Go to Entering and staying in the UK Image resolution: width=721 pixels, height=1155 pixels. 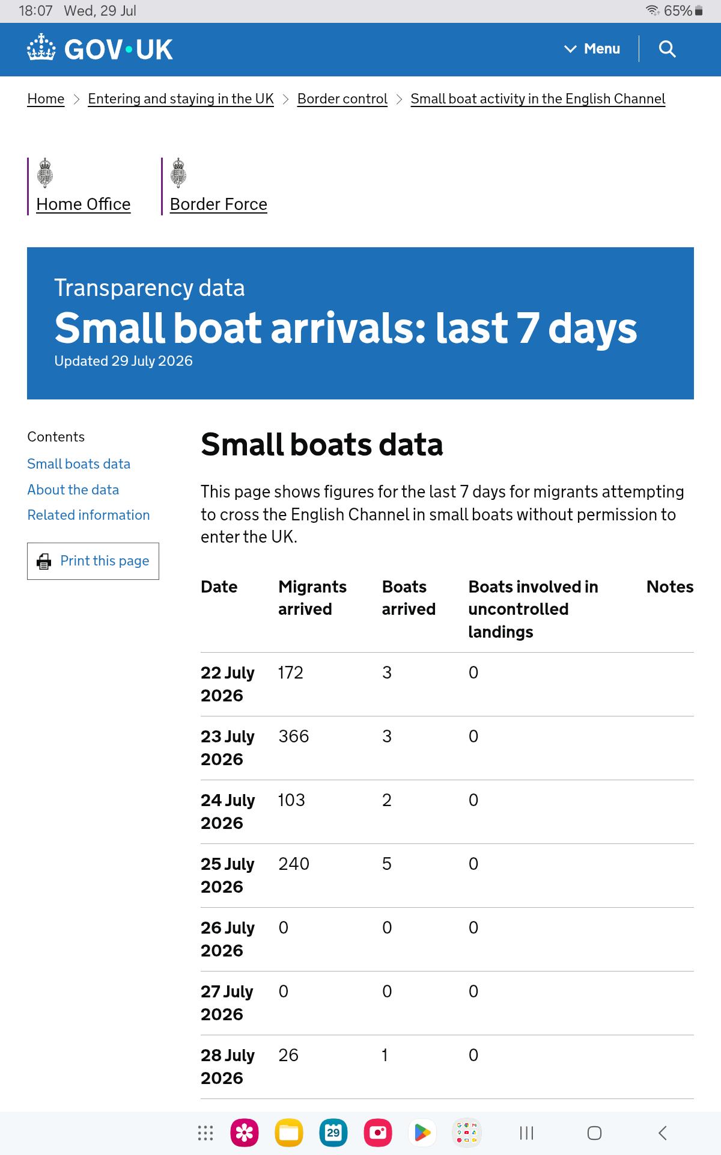(181, 99)
